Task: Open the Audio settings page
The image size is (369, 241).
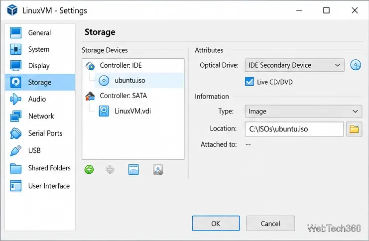Action: tap(40, 99)
